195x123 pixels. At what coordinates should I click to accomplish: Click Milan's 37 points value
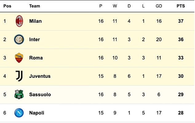[181, 21]
